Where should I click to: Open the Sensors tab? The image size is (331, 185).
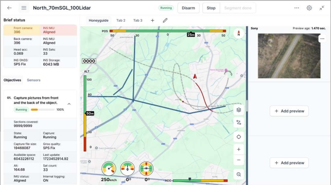pyautogui.click(x=34, y=80)
